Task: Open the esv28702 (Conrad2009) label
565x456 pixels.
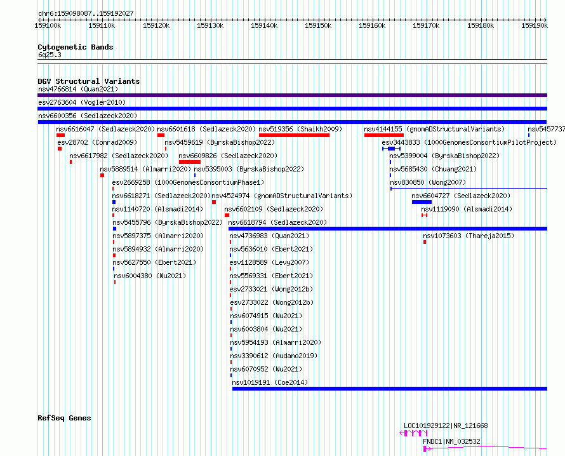Action: 97,142
